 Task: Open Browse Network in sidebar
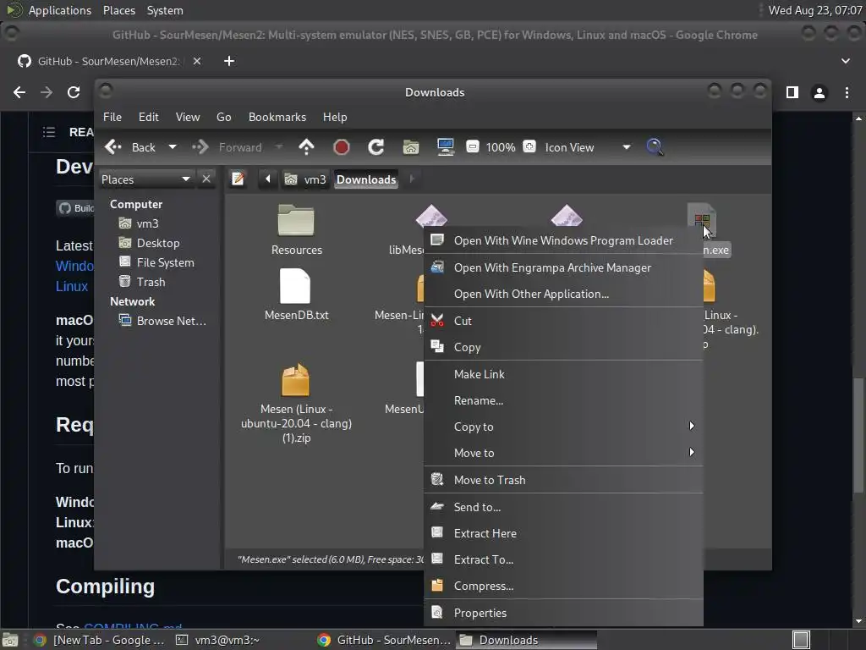(163, 321)
